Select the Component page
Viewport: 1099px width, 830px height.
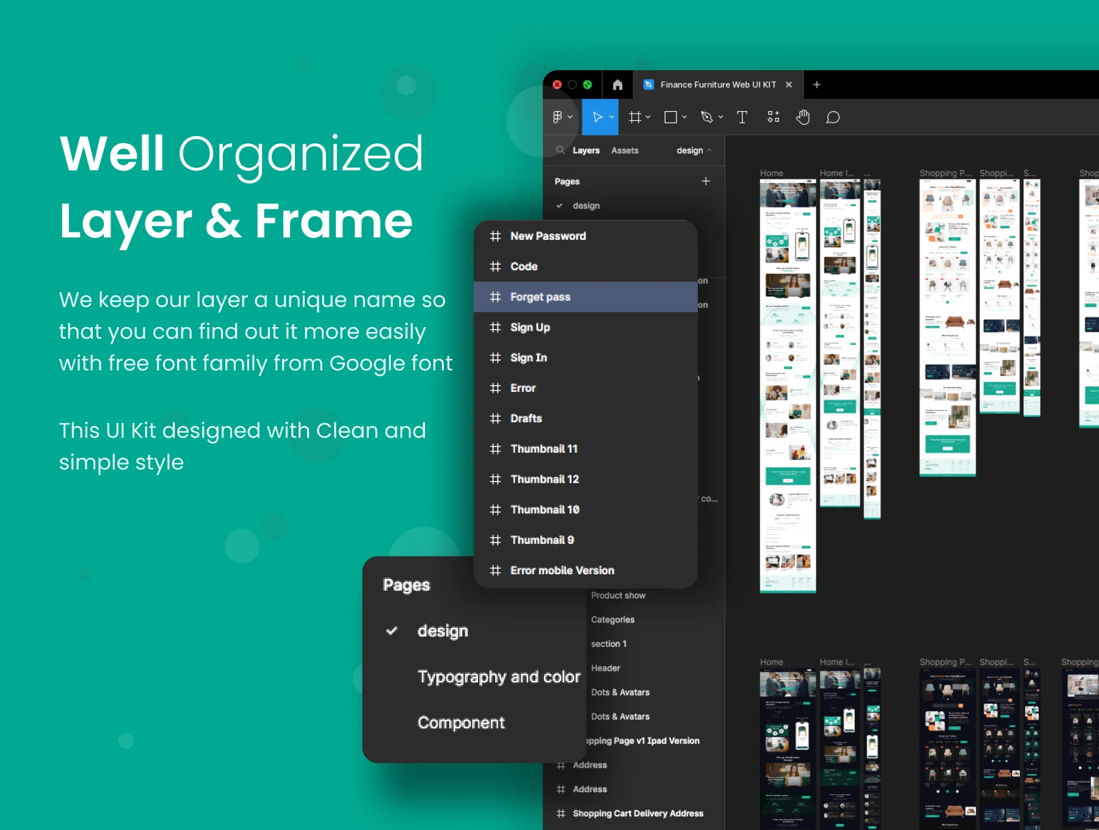click(461, 723)
